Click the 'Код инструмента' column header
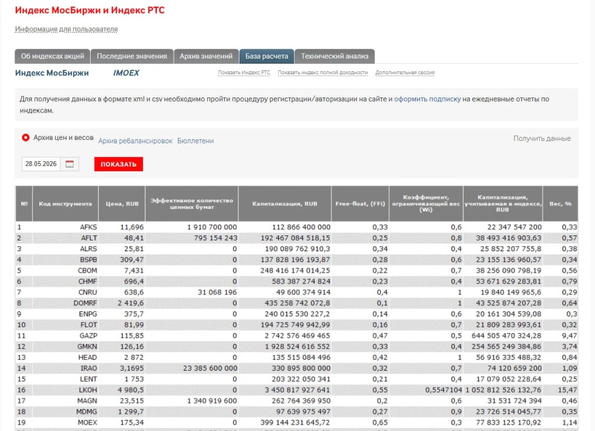Screen dimensions: 595x431 (65, 204)
